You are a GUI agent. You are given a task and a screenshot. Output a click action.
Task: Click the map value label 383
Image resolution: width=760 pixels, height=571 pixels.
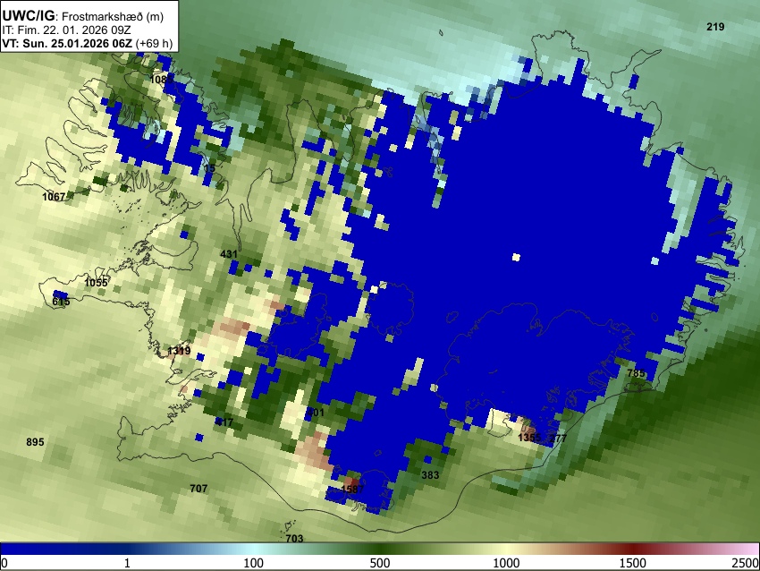[x=430, y=475]
